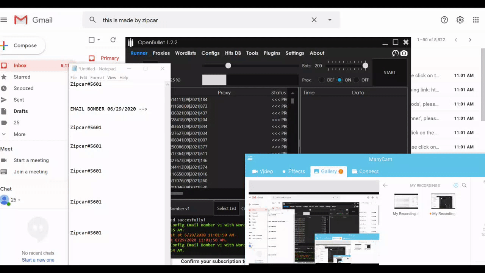Clear the Gmail search with the X
This screenshot has width=485, height=273.
pos(314,20)
